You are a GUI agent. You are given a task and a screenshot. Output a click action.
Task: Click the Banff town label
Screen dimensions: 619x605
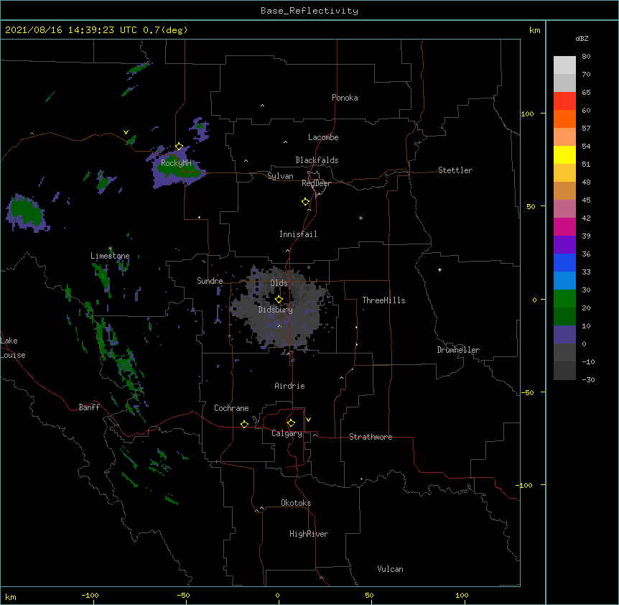pyautogui.click(x=89, y=407)
